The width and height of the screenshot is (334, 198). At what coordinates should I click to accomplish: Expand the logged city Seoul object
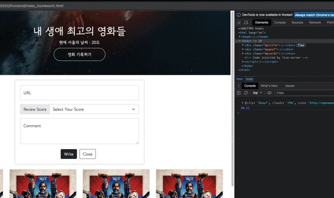click(243, 103)
